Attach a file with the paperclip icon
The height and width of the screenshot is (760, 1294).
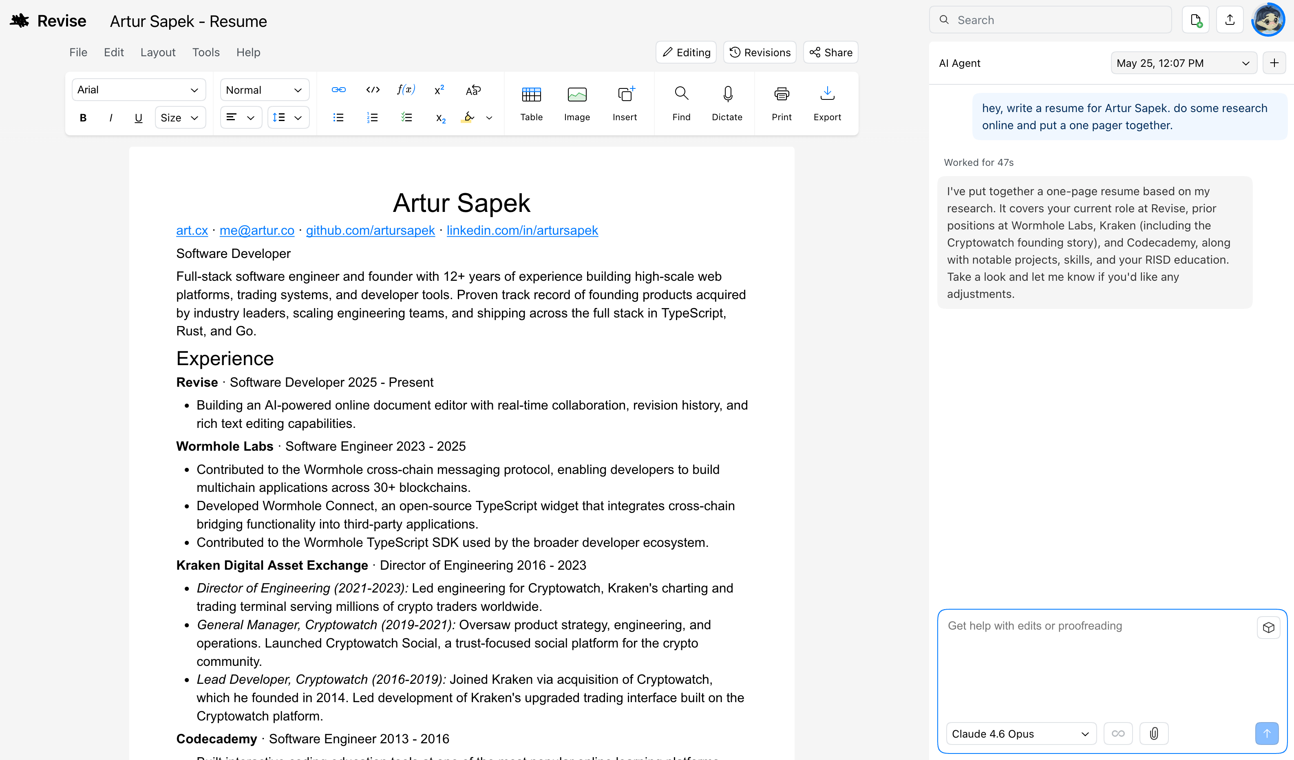coord(1154,734)
